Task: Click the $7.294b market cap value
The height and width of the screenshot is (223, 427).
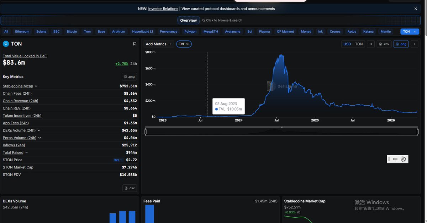Action: [130, 167]
